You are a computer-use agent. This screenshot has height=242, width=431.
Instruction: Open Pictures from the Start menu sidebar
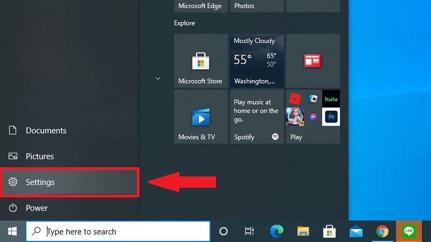69,156
